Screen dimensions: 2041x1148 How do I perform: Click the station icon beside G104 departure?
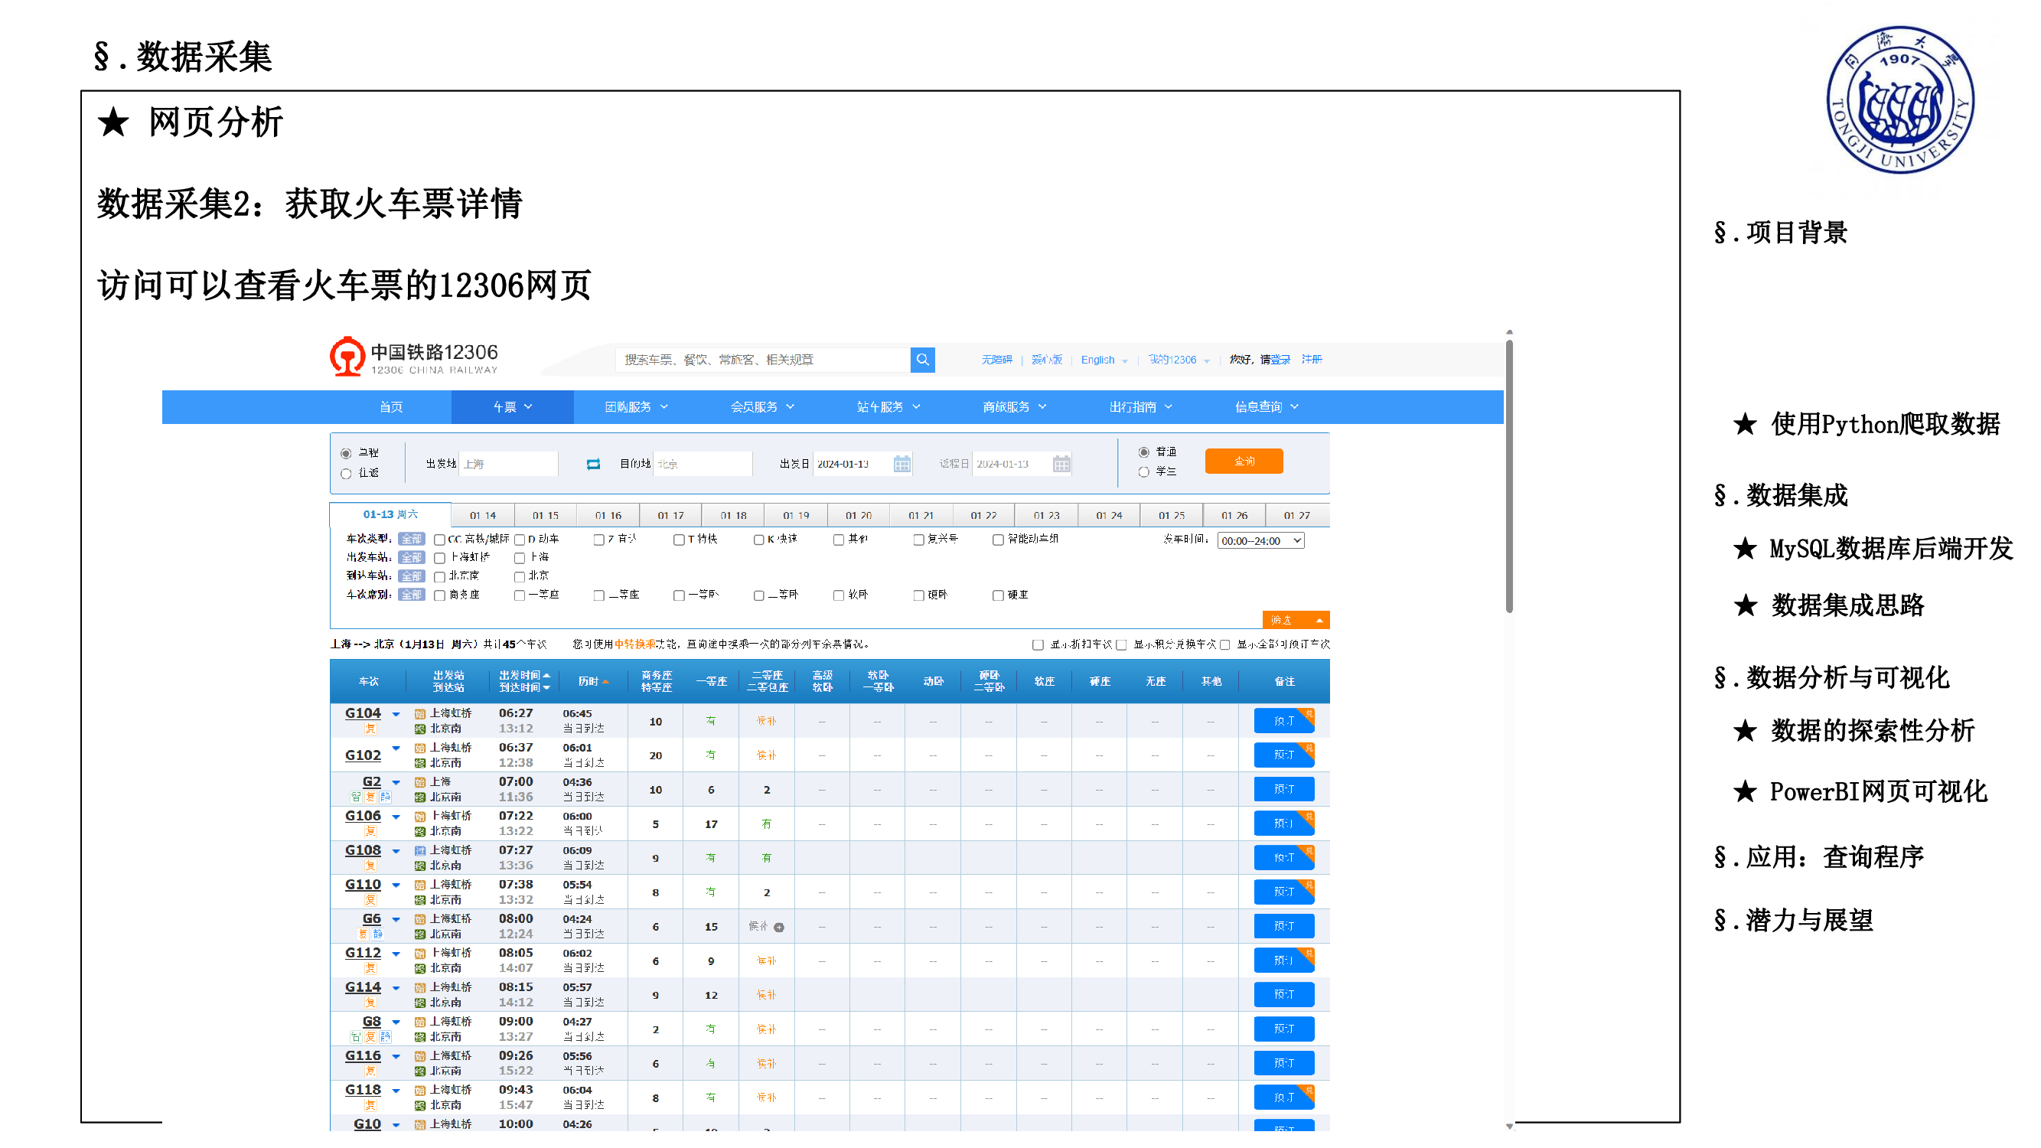click(x=420, y=714)
